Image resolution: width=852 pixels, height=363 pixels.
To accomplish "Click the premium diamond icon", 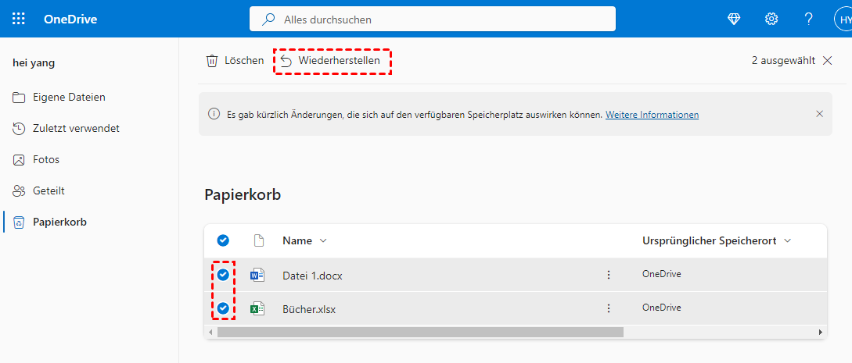I will click(x=734, y=19).
